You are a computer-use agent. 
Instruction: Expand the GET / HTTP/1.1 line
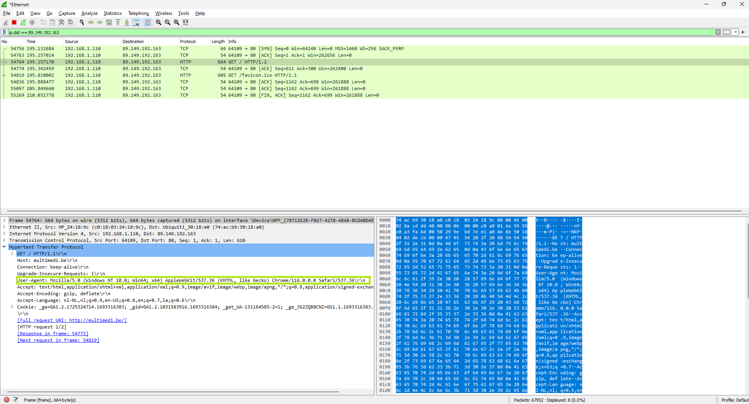[x=12, y=254]
